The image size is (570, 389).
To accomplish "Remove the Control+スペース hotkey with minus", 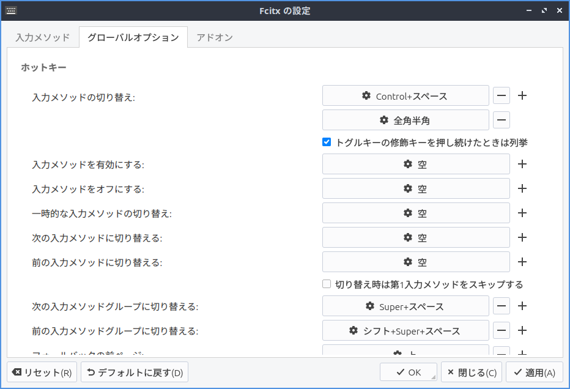I will point(502,95).
